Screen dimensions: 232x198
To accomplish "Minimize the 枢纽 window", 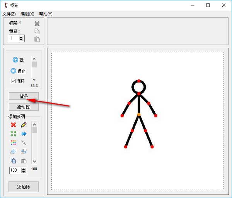I will [193, 5].
